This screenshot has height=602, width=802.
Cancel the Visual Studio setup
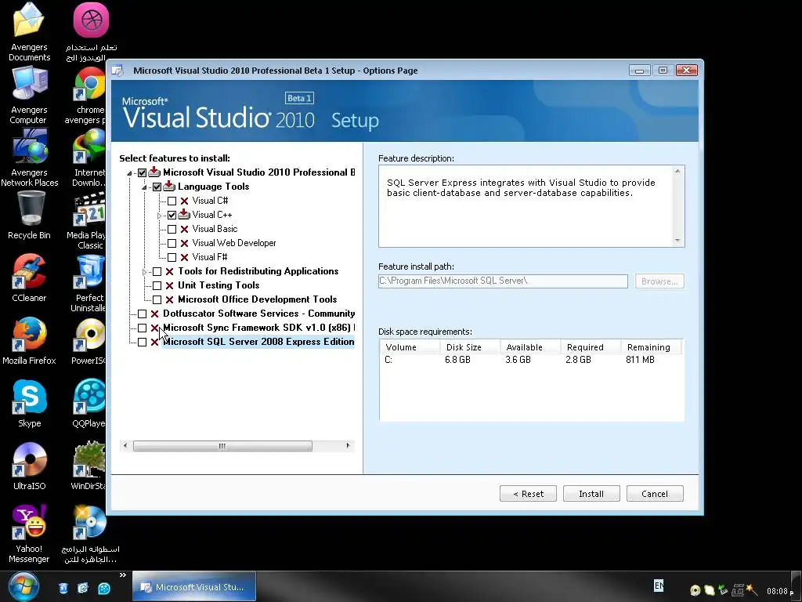pyautogui.click(x=655, y=494)
